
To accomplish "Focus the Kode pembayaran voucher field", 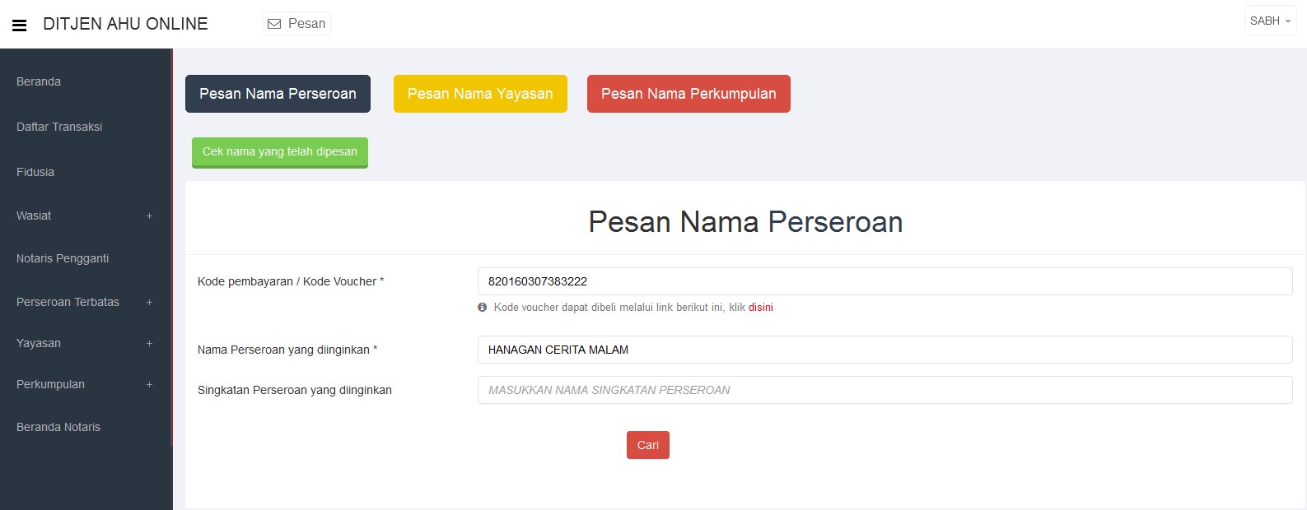I will (x=885, y=281).
